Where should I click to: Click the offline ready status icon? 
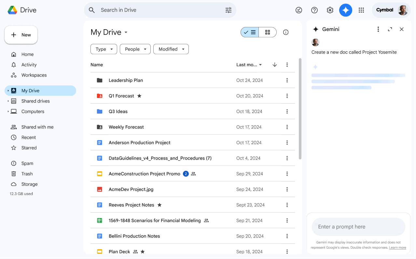[x=299, y=10]
